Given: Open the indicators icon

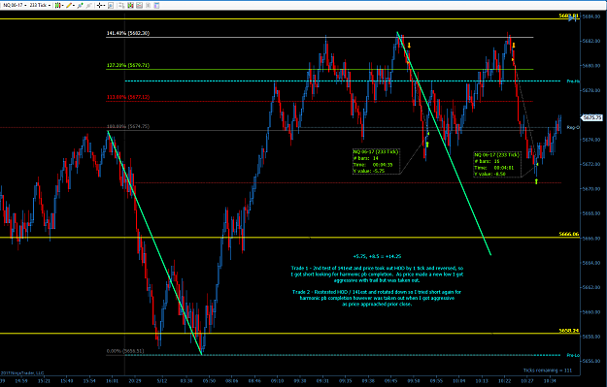Looking at the screenshot, I should click(139, 5).
